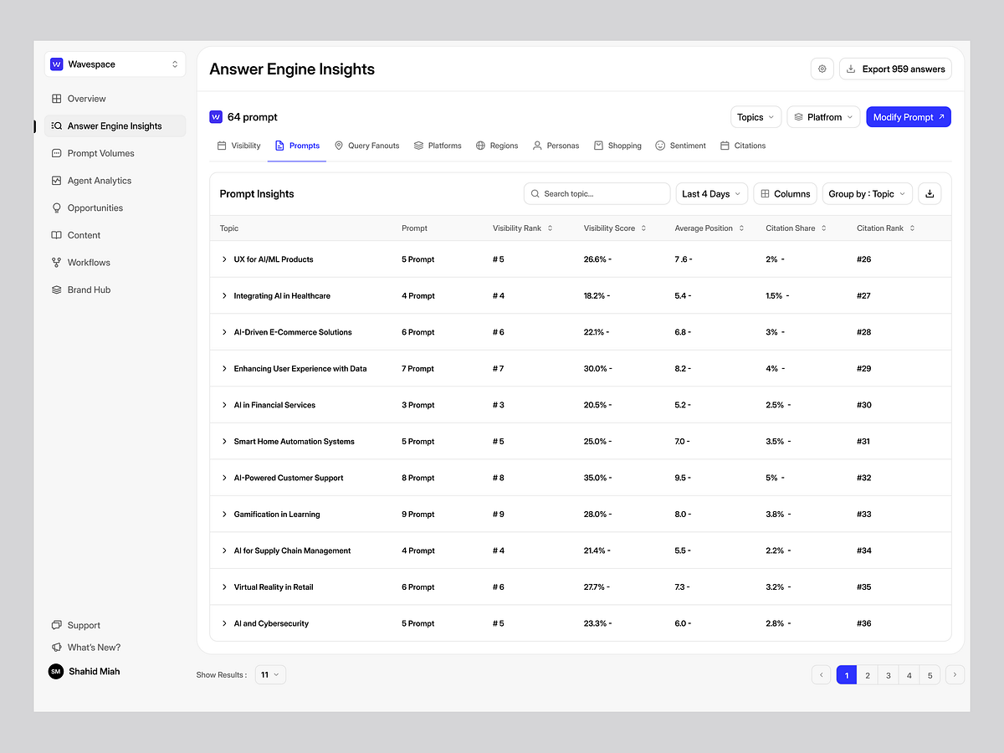
Task: Click the Search topic input field
Action: [x=597, y=193]
